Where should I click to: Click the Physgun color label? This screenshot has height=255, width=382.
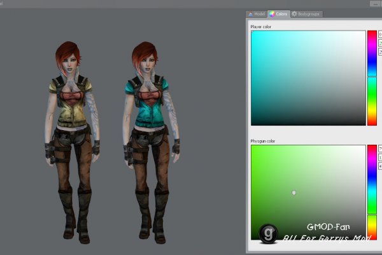(262, 141)
